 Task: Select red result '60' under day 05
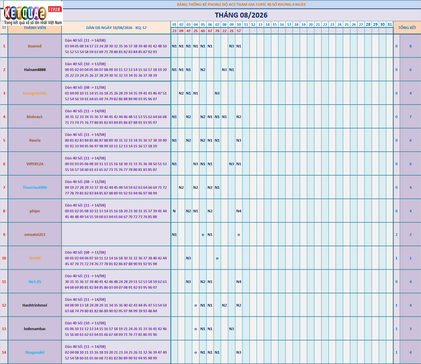(x=203, y=31)
